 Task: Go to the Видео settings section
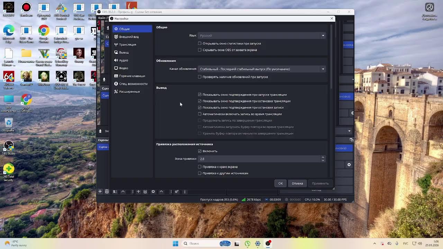pyautogui.click(x=132, y=68)
